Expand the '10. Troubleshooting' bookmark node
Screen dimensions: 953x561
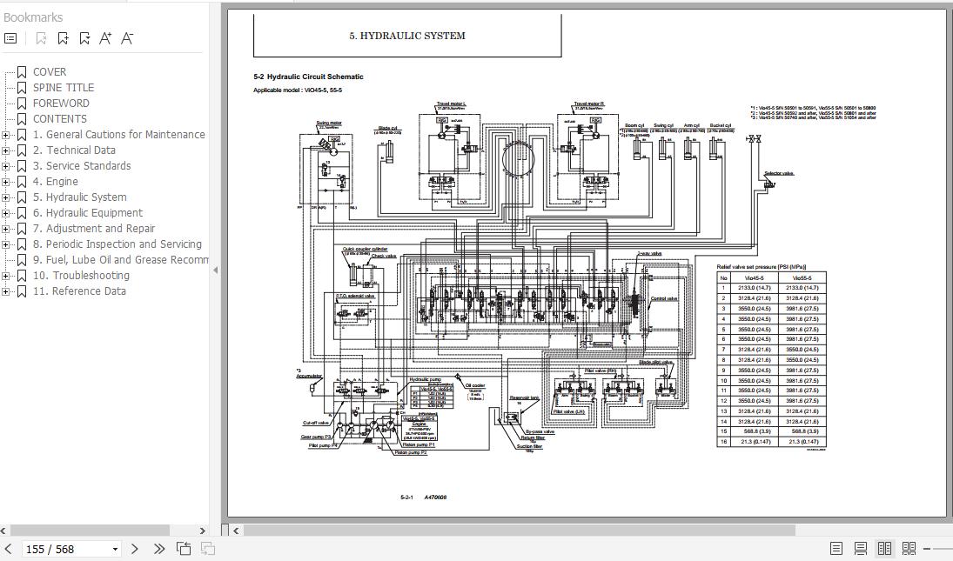6,276
